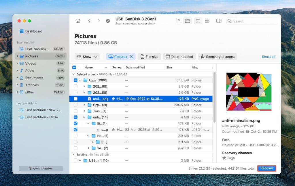Uncheck the selected e...g JPEG file

click(x=75, y=129)
